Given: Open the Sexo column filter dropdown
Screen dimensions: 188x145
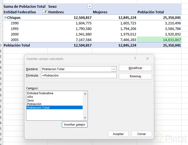Looking at the screenshot, I should (89, 6).
